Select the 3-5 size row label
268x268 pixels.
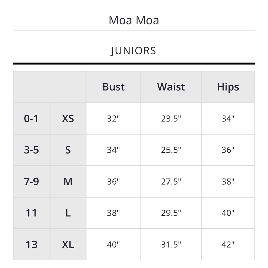(x=31, y=150)
